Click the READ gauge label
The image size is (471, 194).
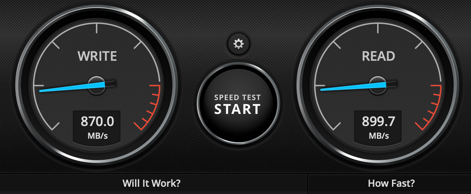(379, 56)
